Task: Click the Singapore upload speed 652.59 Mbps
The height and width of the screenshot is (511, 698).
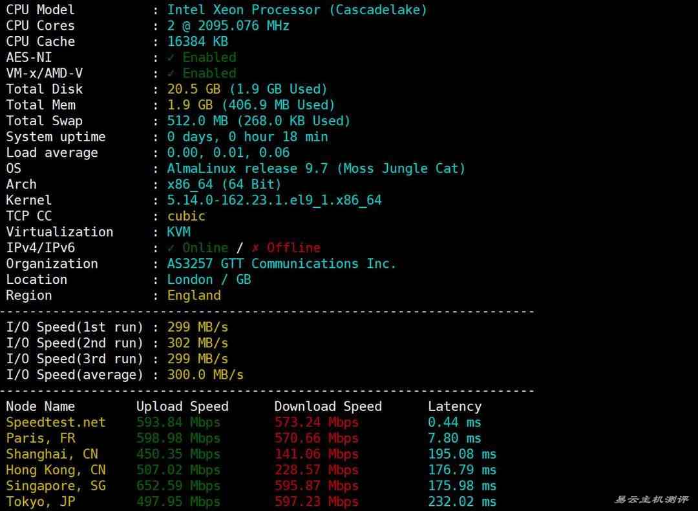Action: tap(178, 486)
